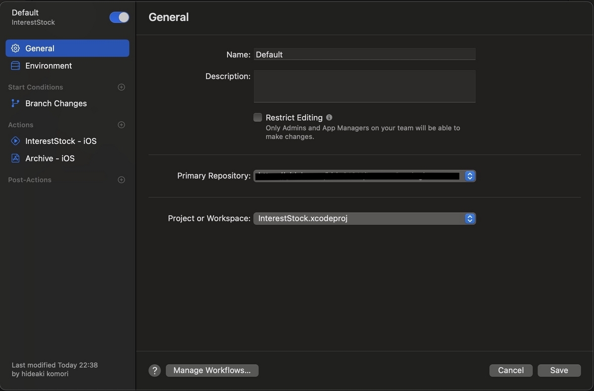This screenshot has width=594, height=391.
Task: Select General in the sidebar
Action: pos(67,48)
